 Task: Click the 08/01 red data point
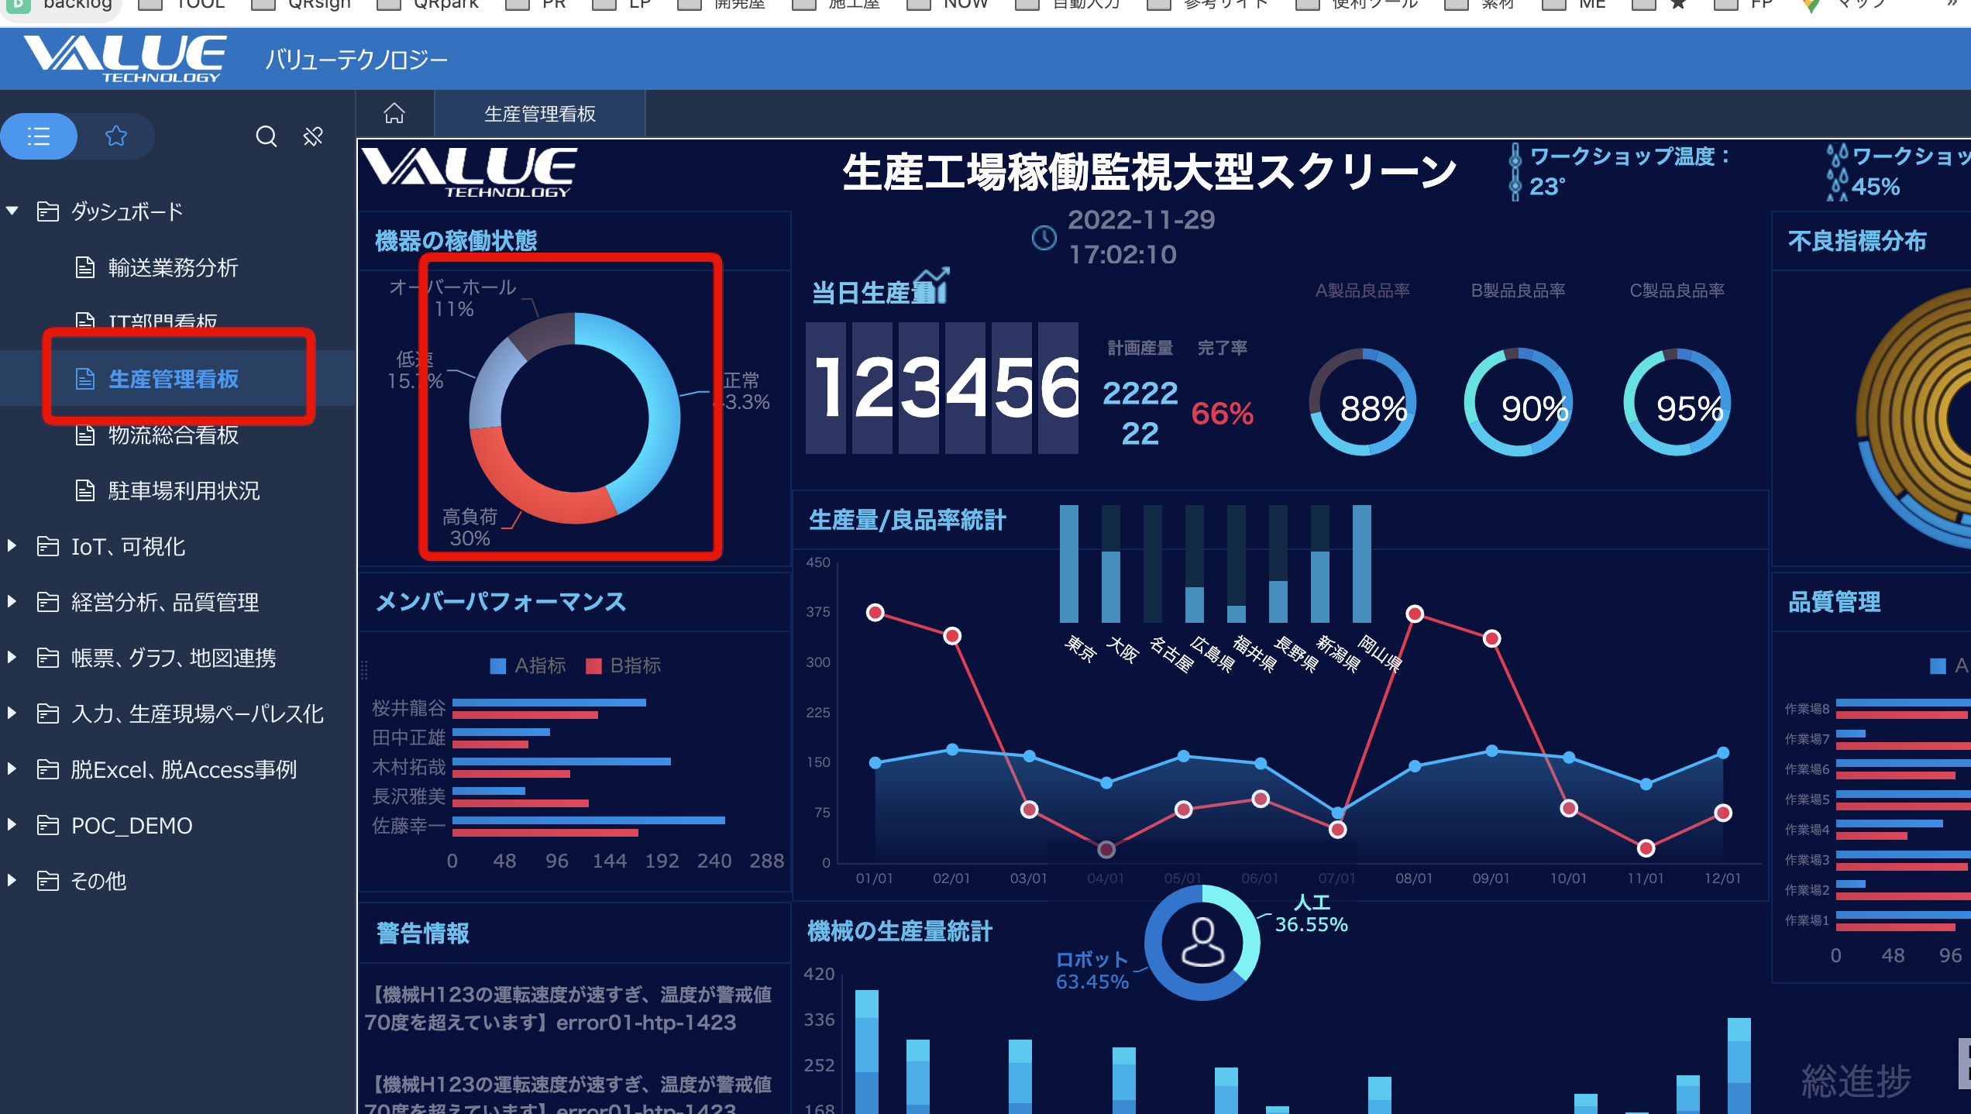(x=1415, y=614)
